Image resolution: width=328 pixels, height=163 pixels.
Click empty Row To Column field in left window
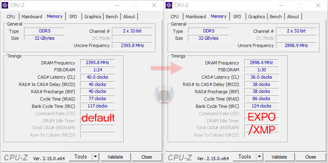[98, 135]
